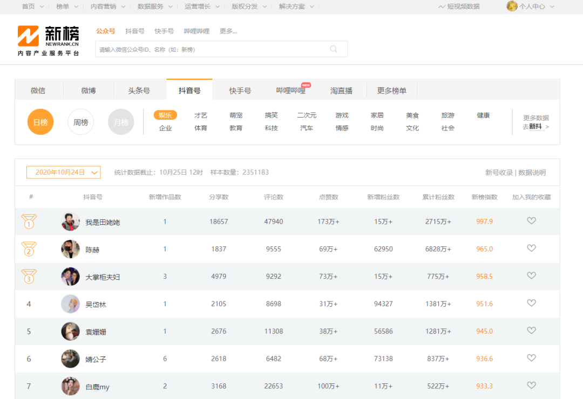This screenshot has width=583, height=399.
Task: Click the 新号收录 link
Action: coord(499,173)
